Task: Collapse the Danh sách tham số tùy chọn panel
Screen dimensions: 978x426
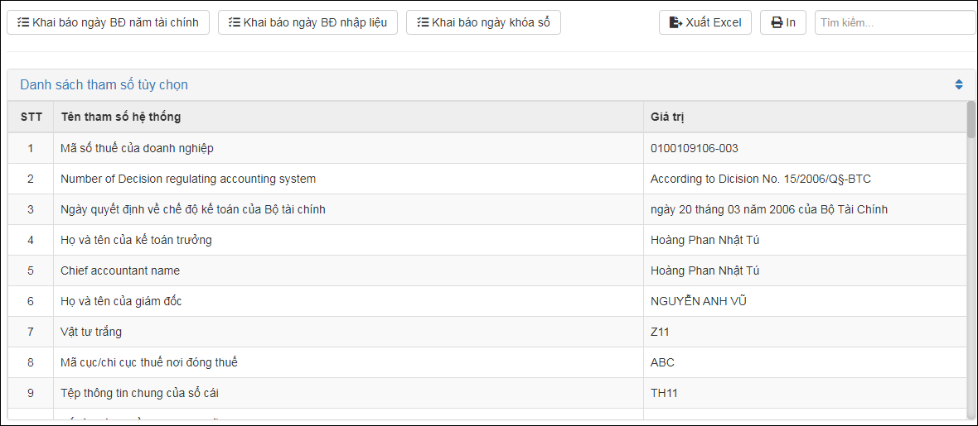Action: pyautogui.click(x=959, y=84)
